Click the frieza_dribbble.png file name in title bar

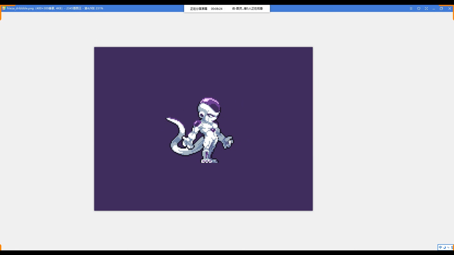[20, 8]
